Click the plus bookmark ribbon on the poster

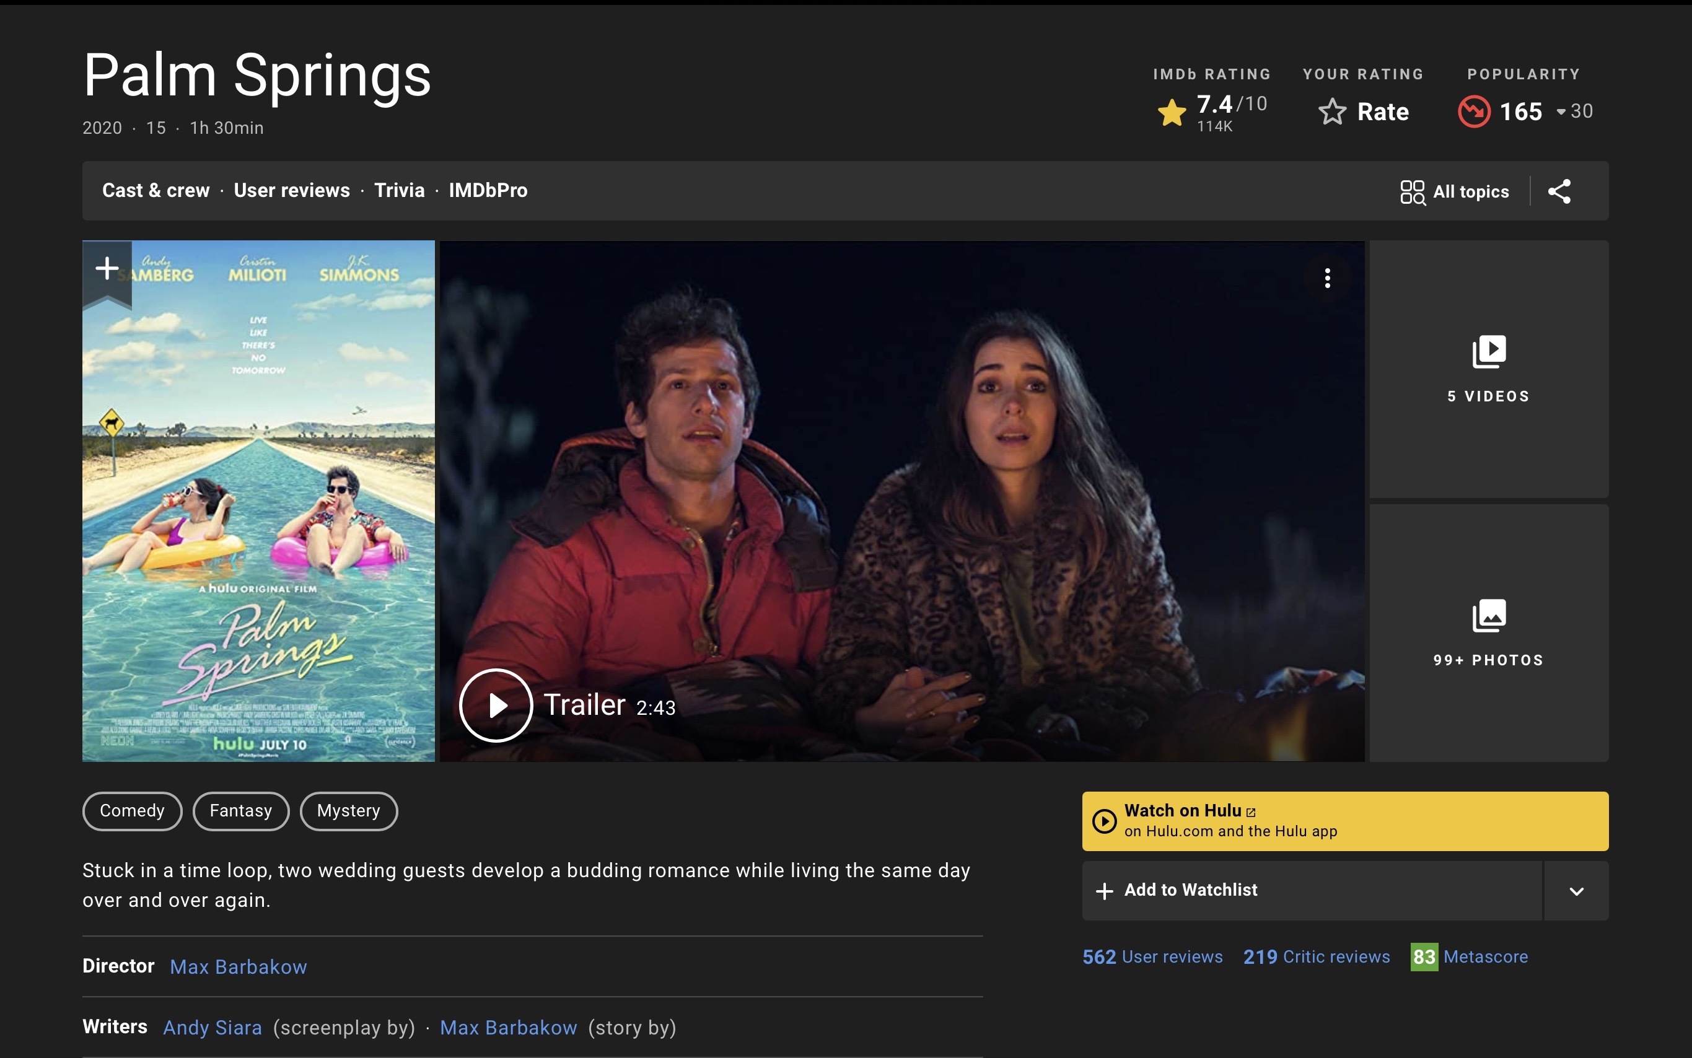click(107, 268)
